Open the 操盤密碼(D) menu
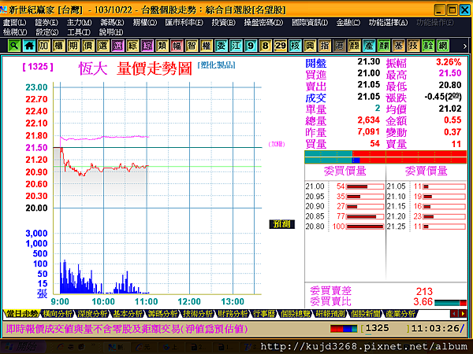Viewport: 473px width, 354px height. click(263, 23)
